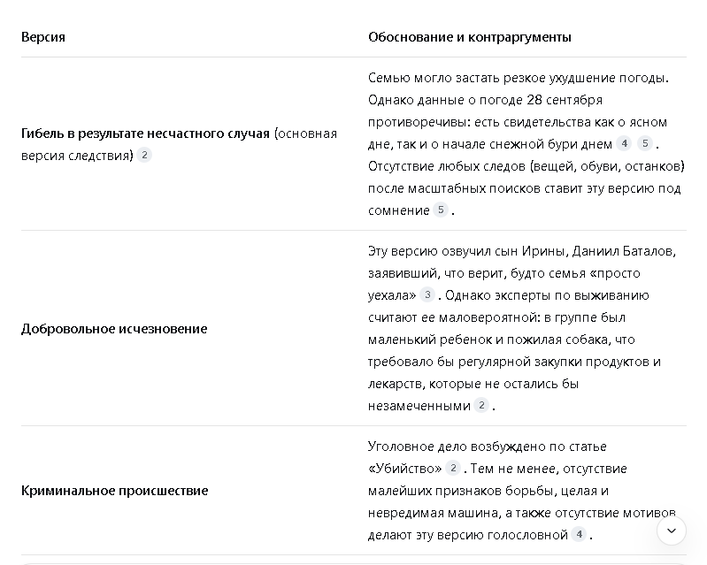Open citation 3 after the word «уехала»
This screenshot has width=707, height=565.
tap(427, 295)
